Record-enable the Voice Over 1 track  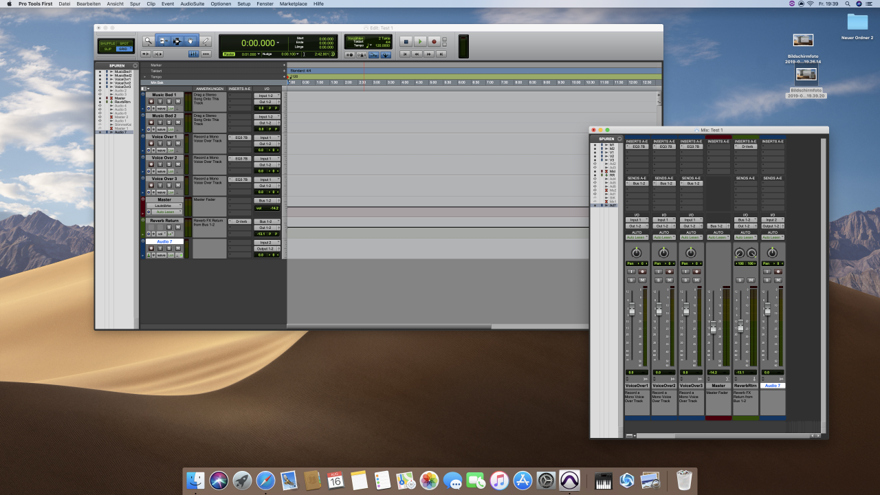click(151, 143)
